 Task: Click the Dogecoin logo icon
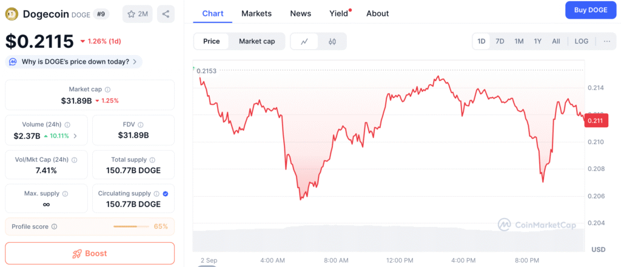pyautogui.click(x=11, y=15)
